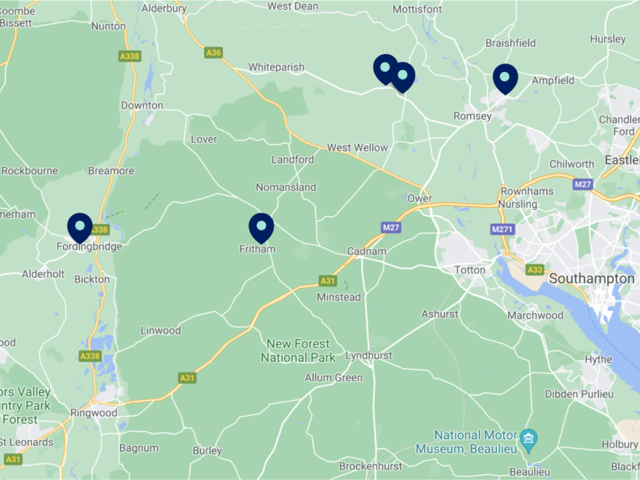The height and width of the screenshot is (480, 640).
Task: Select the Totton label
Action: point(470,270)
